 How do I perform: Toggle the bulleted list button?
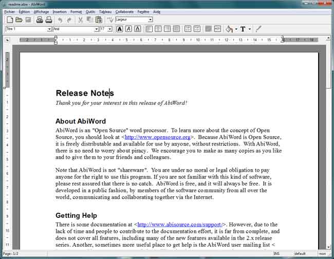197,29
